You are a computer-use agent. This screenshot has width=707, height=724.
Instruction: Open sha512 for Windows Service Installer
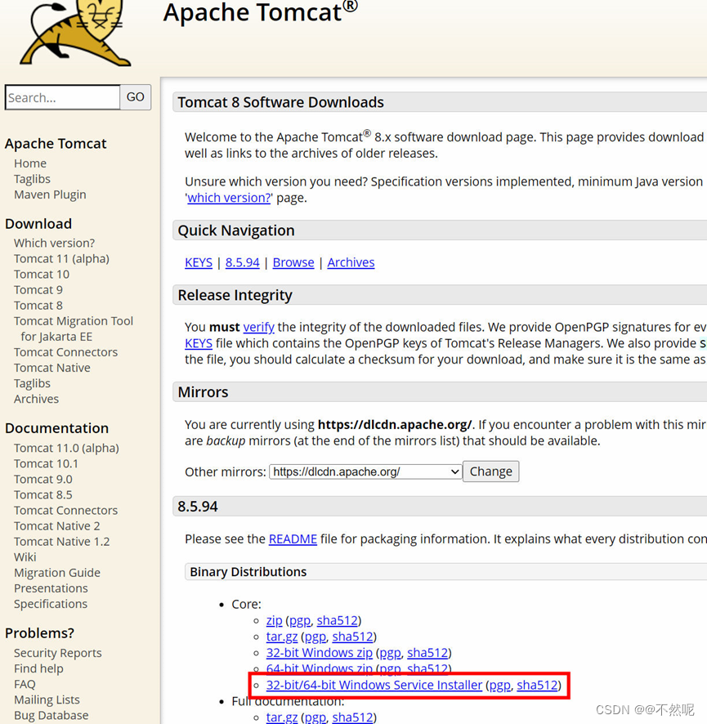537,686
